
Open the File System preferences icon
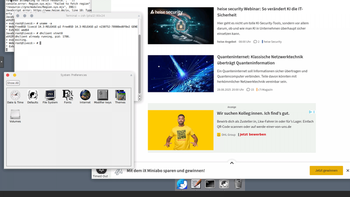click(50, 97)
